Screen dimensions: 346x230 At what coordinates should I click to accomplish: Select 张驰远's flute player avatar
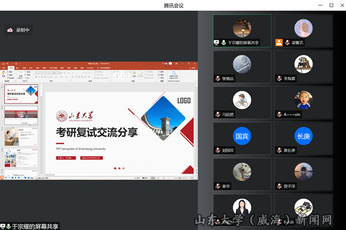(x=242, y=64)
